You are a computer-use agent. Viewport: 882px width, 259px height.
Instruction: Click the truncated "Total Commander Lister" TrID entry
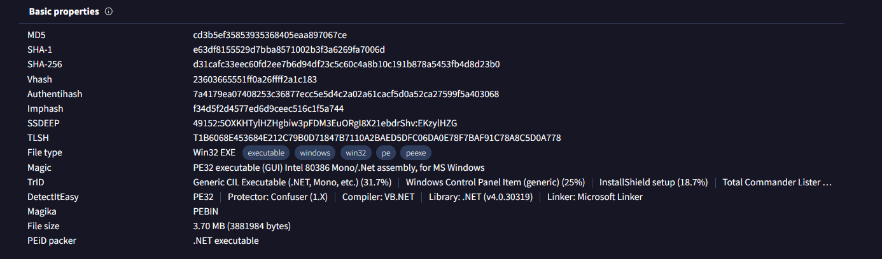777,182
